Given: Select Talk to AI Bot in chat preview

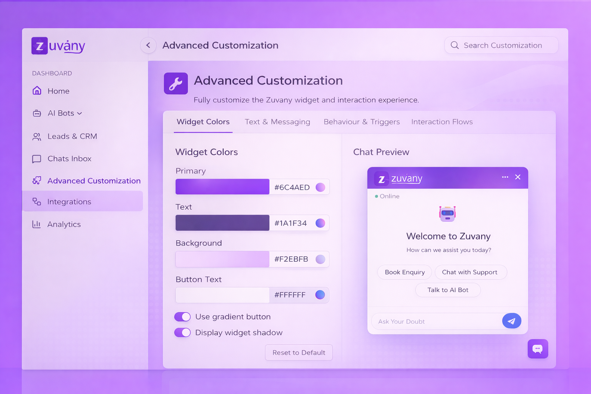Looking at the screenshot, I should (447, 290).
